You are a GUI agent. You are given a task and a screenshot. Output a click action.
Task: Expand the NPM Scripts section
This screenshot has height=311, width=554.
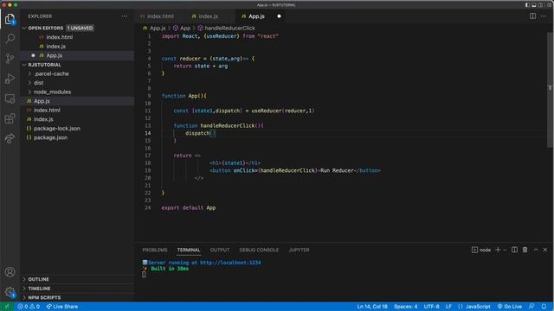[x=44, y=297]
